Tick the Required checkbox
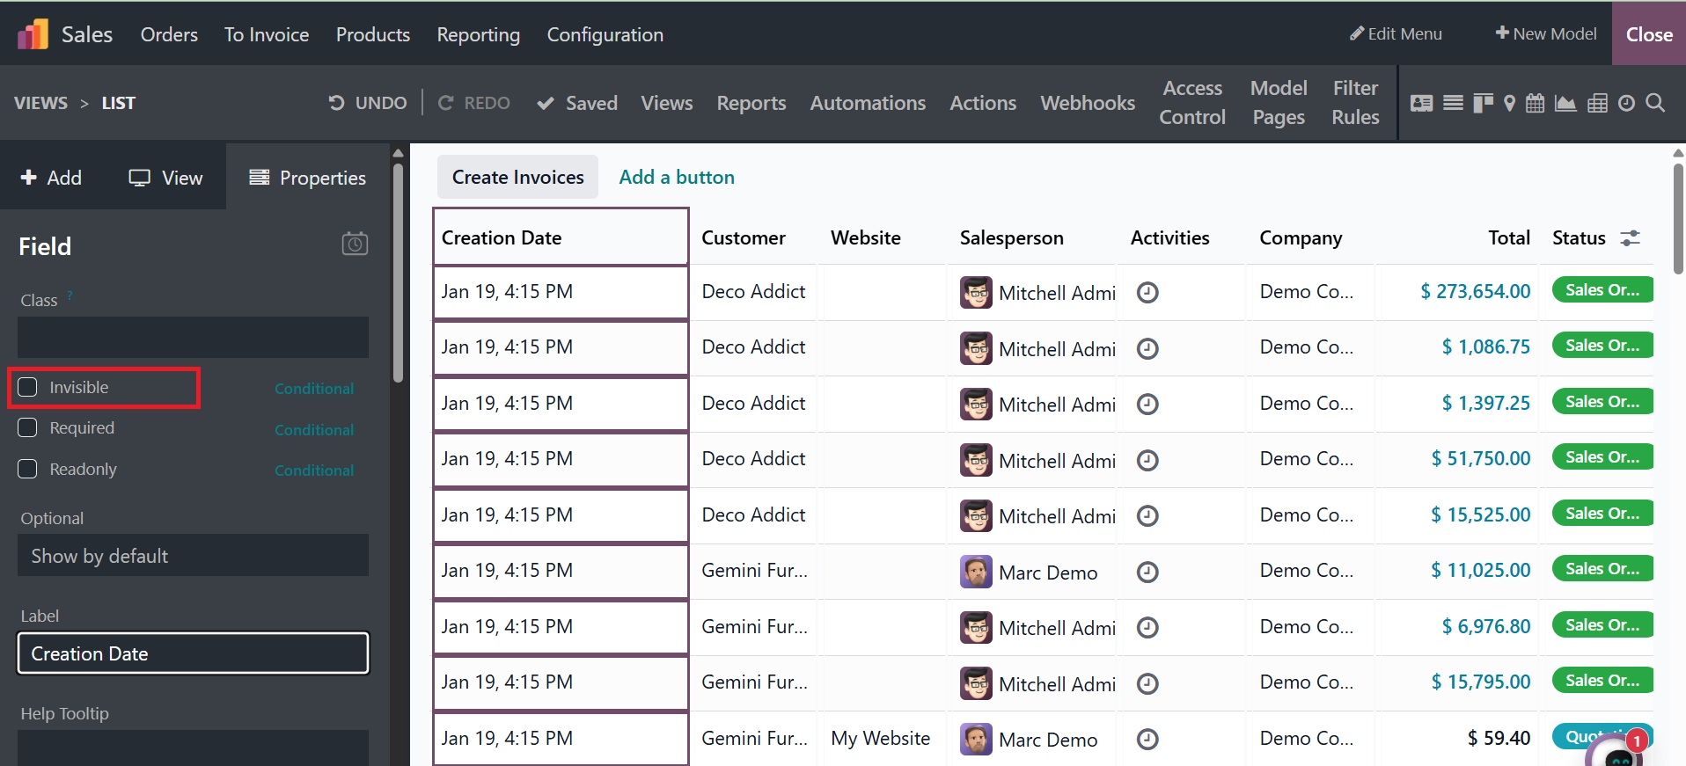Viewport: 1686px width, 766px height. [28, 428]
